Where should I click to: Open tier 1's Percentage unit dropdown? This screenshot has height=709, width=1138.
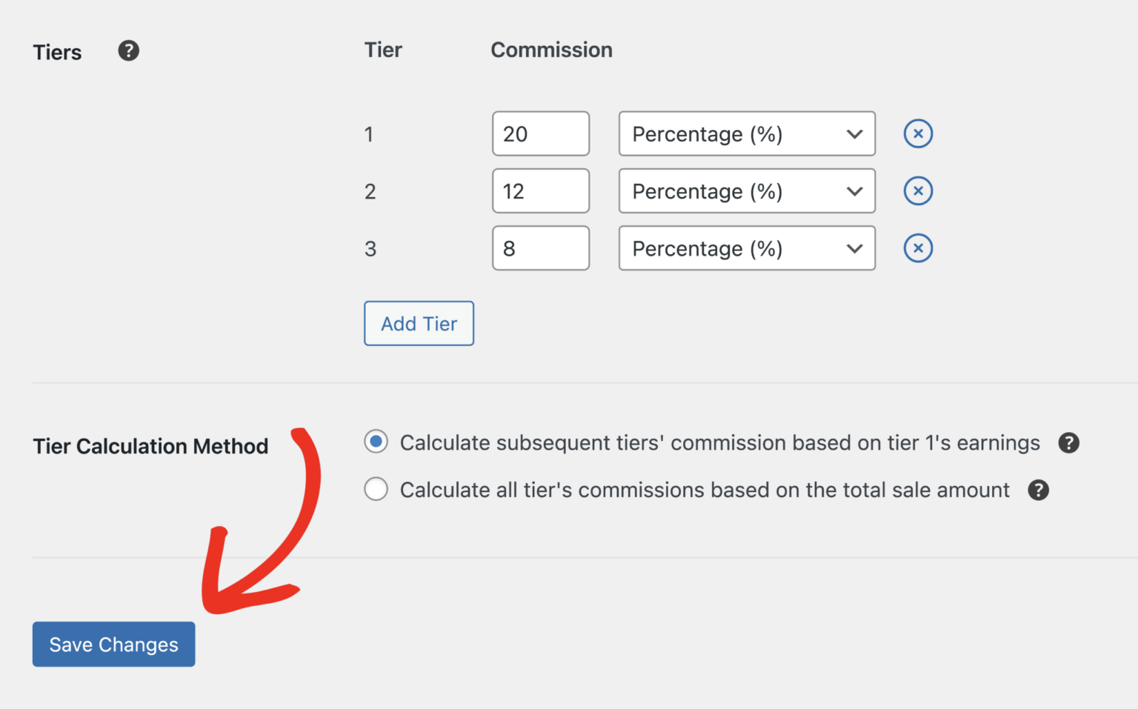[746, 133]
